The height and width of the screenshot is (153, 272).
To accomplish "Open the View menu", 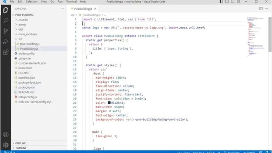I will point(44,2).
